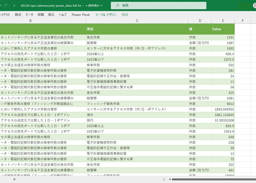This screenshot has width=256, height=183.
Task: Select the cell with value 31.90331008
Action: 223,121
